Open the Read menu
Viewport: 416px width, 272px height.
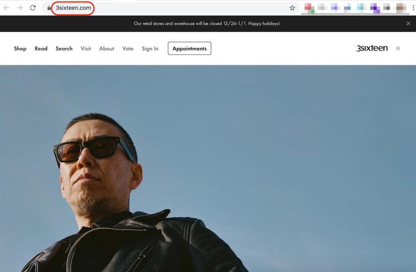tap(41, 48)
